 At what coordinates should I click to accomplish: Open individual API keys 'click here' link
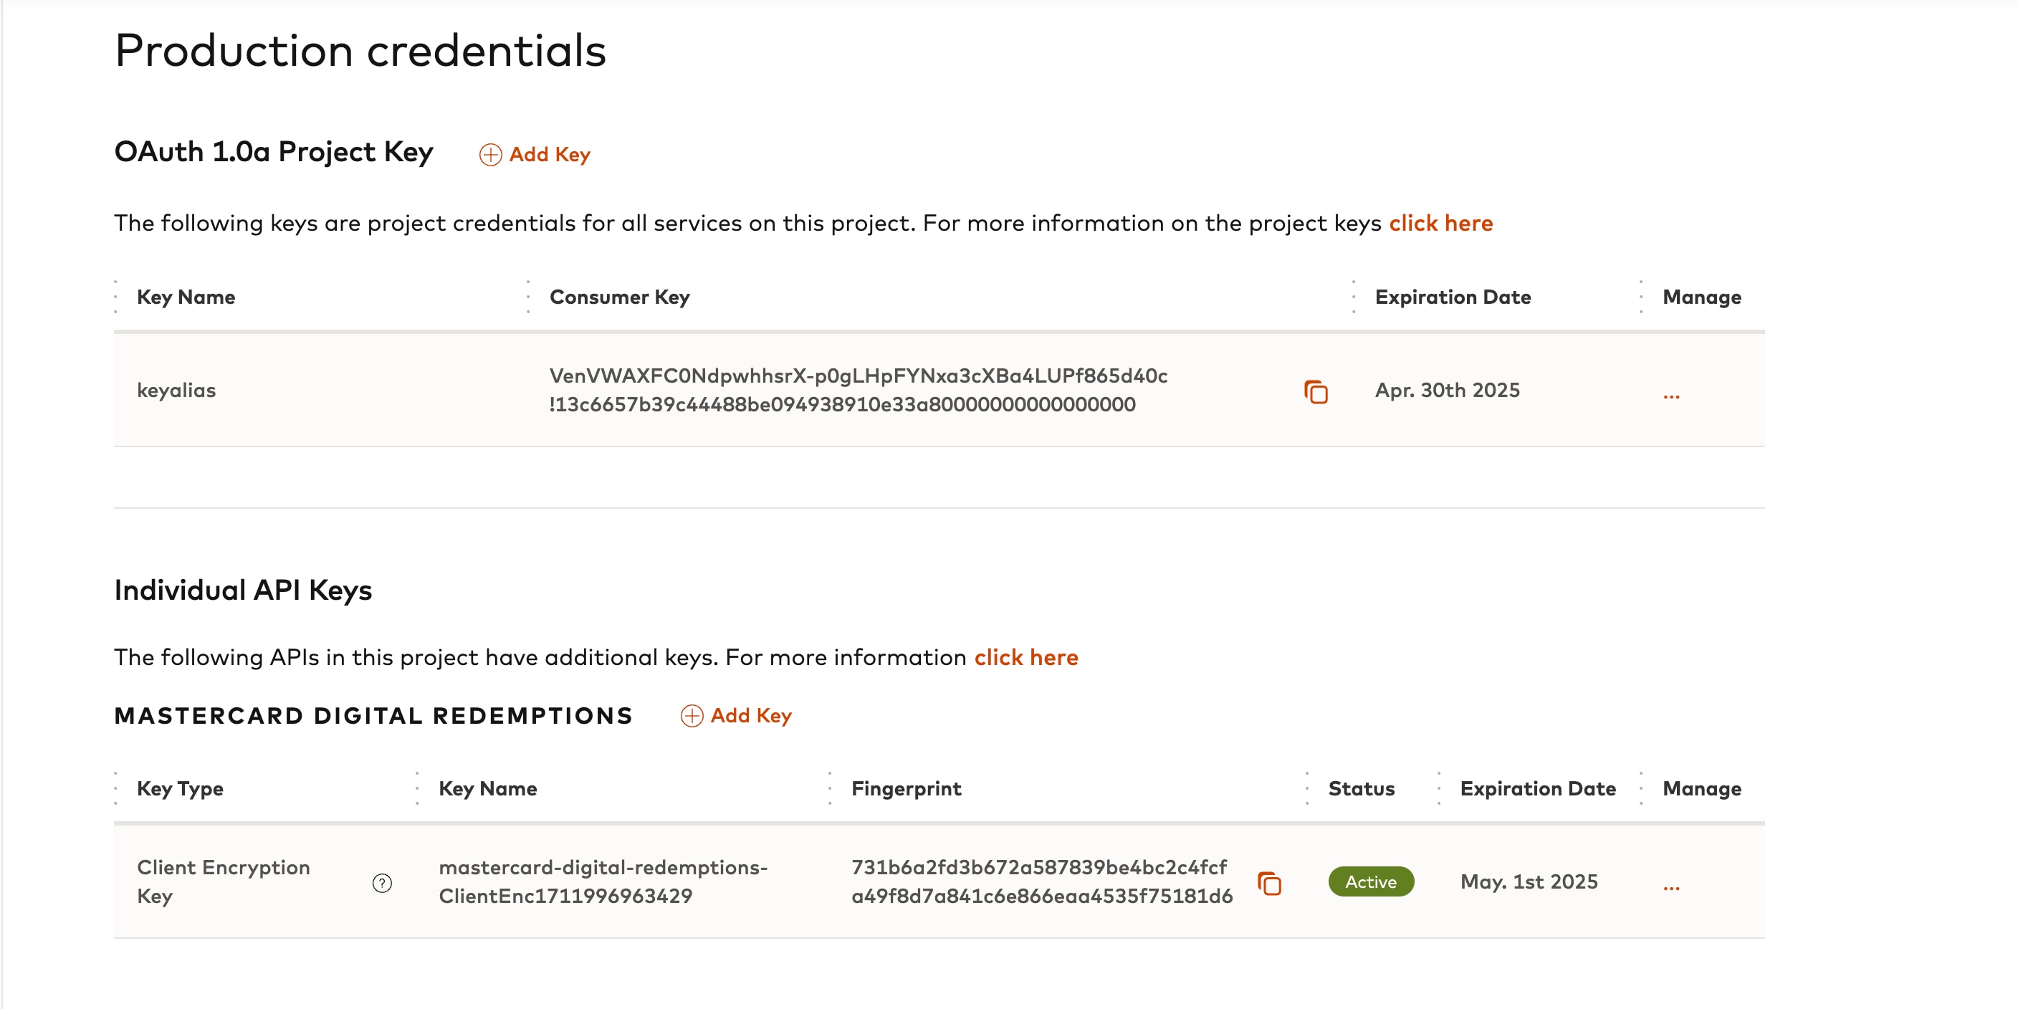click(1025, 657)
